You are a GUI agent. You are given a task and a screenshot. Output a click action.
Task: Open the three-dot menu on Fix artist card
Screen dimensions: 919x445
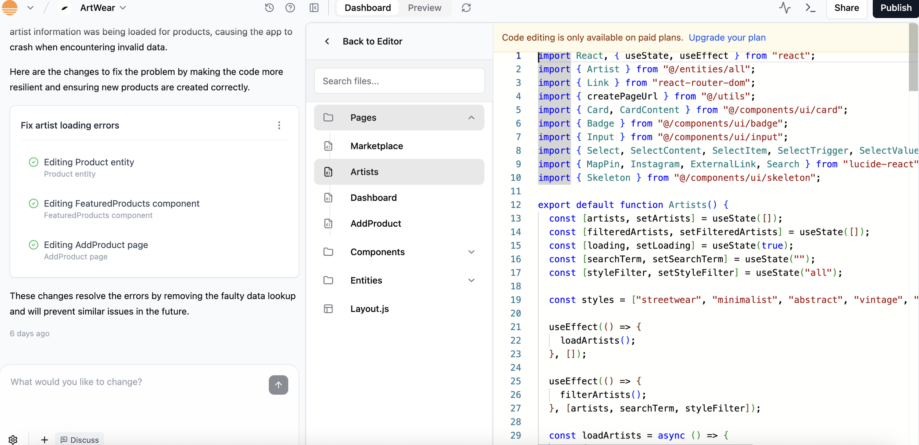(x=279, y=125)
